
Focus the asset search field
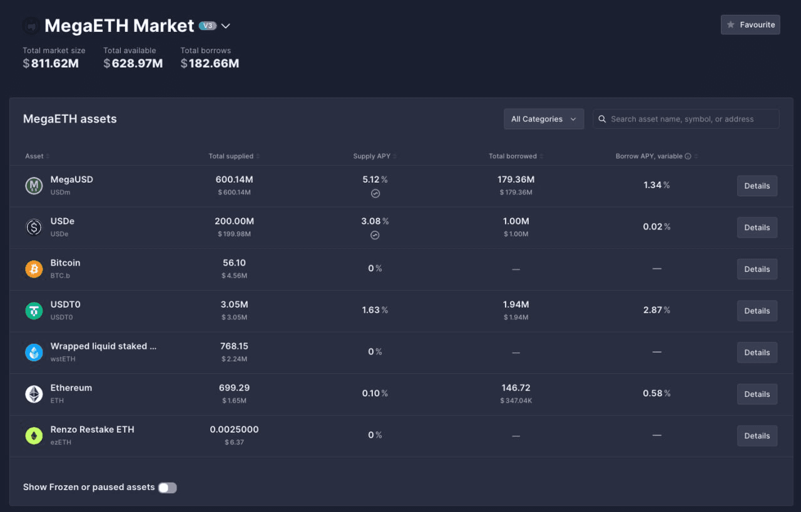(x=686, y=119)
